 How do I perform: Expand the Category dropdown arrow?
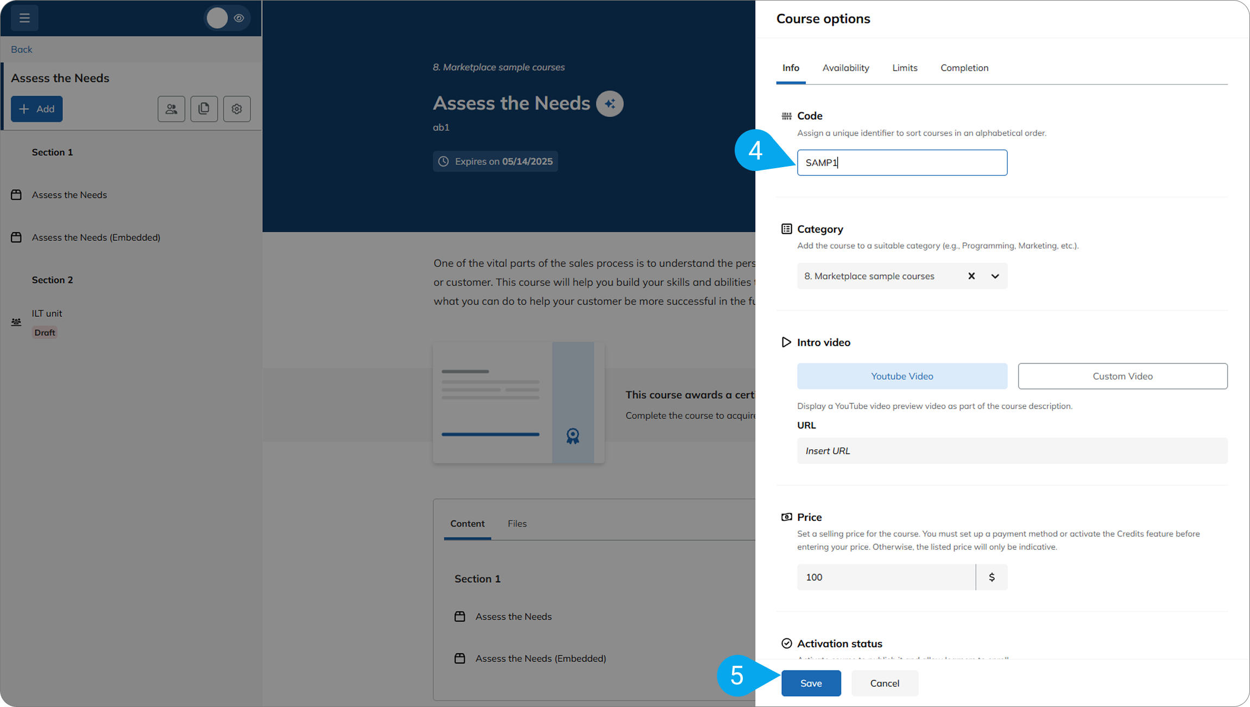tap(995, 276)
